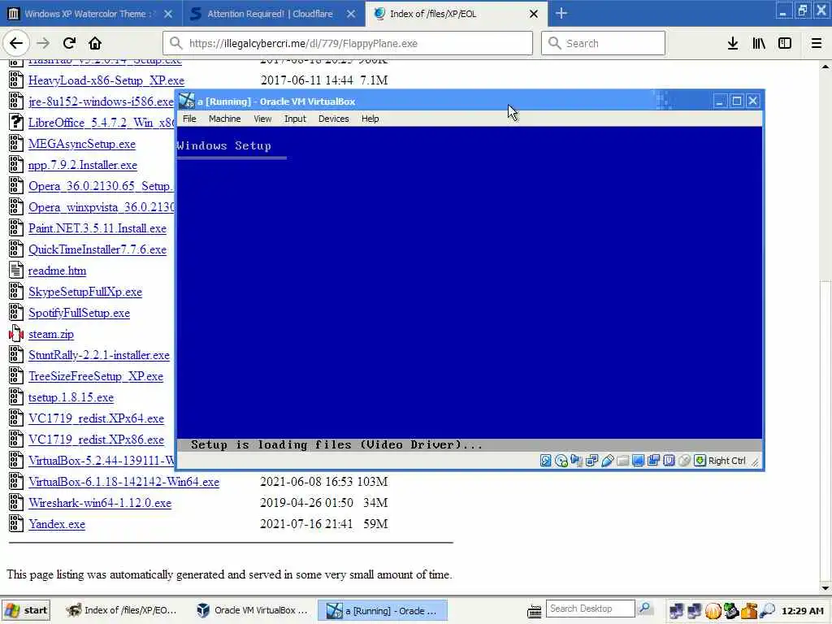Open the QuickTimeInstaller7.7.6.exe link
The image size is (832, 624).
97,249
